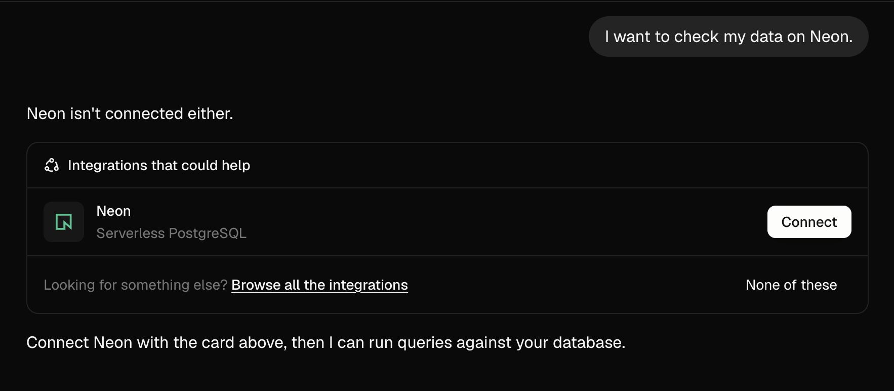
Task: Click the Neon isn't connected either reply
Action: pyautogui.click(x=130, y=113)
